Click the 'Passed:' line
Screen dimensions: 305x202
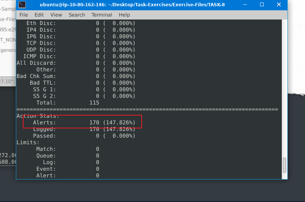(x=84, y=136)
